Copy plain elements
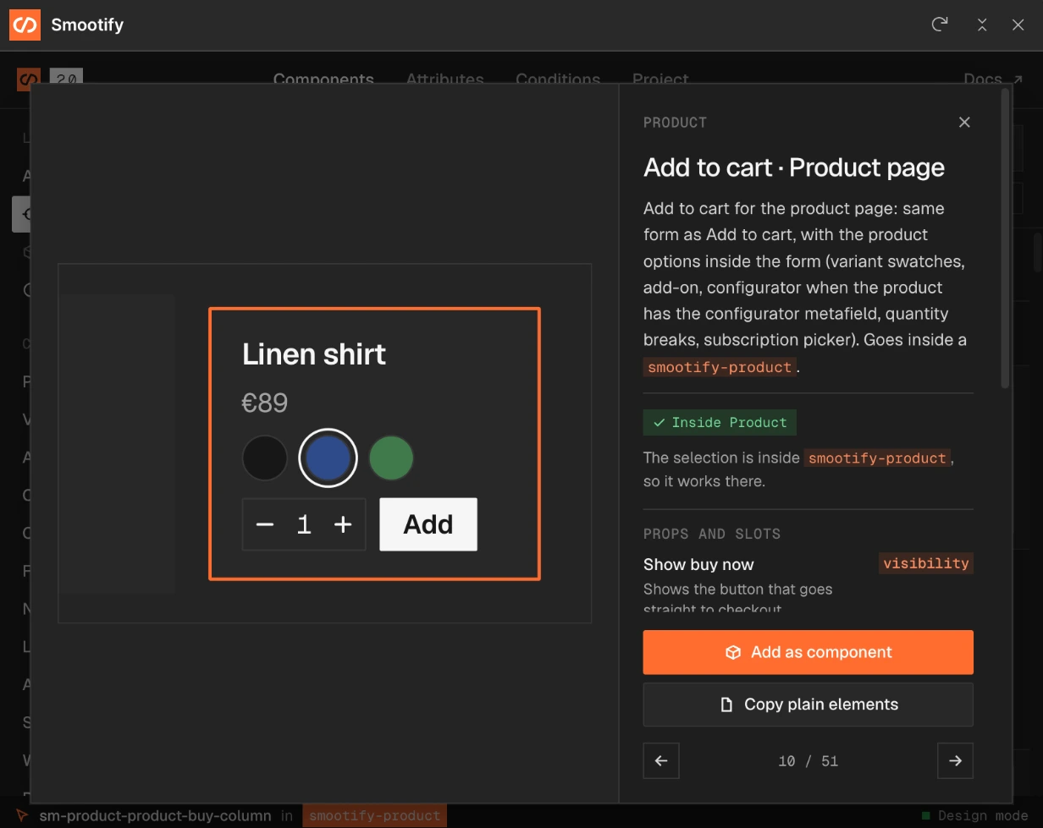This screenshot has height=828, width=1043. 808,705
